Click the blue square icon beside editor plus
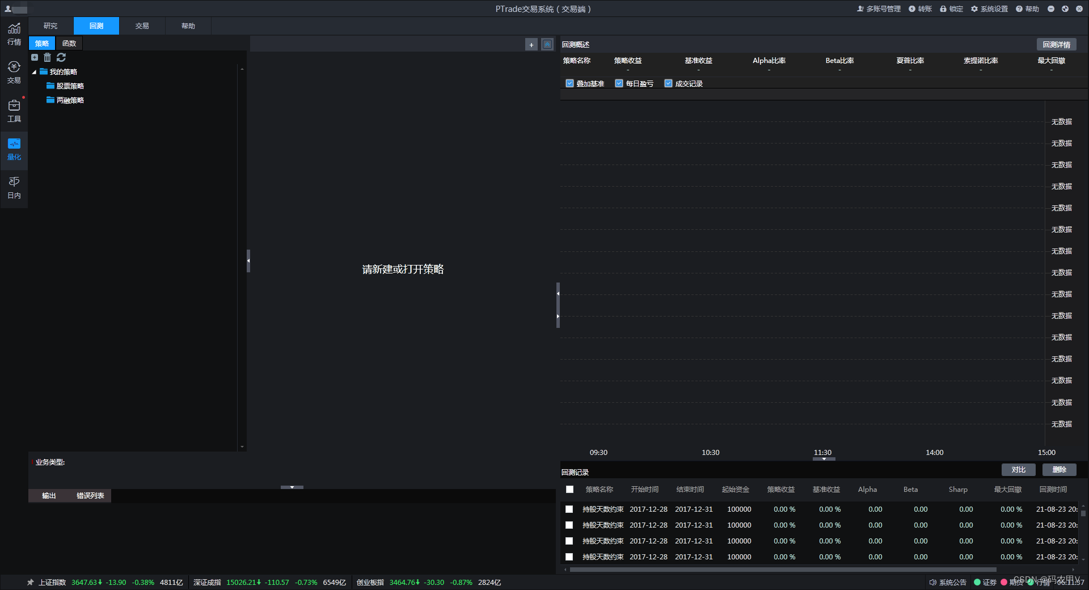1089x590 pixels. click(x=547, y=44)
